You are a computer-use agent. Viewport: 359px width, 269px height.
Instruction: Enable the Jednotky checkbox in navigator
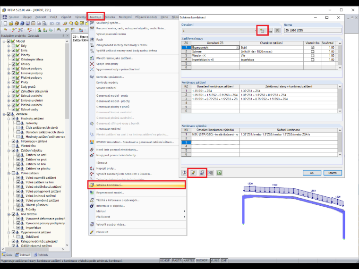click(18, 123)
